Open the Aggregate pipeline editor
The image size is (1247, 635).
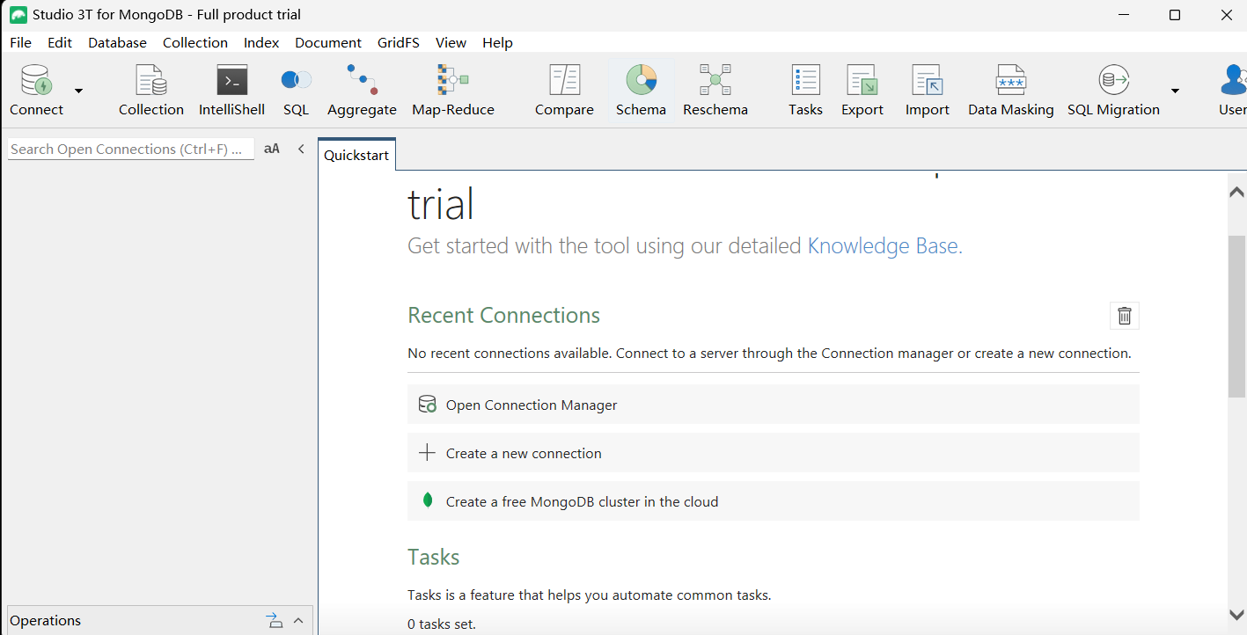(362, 91)
